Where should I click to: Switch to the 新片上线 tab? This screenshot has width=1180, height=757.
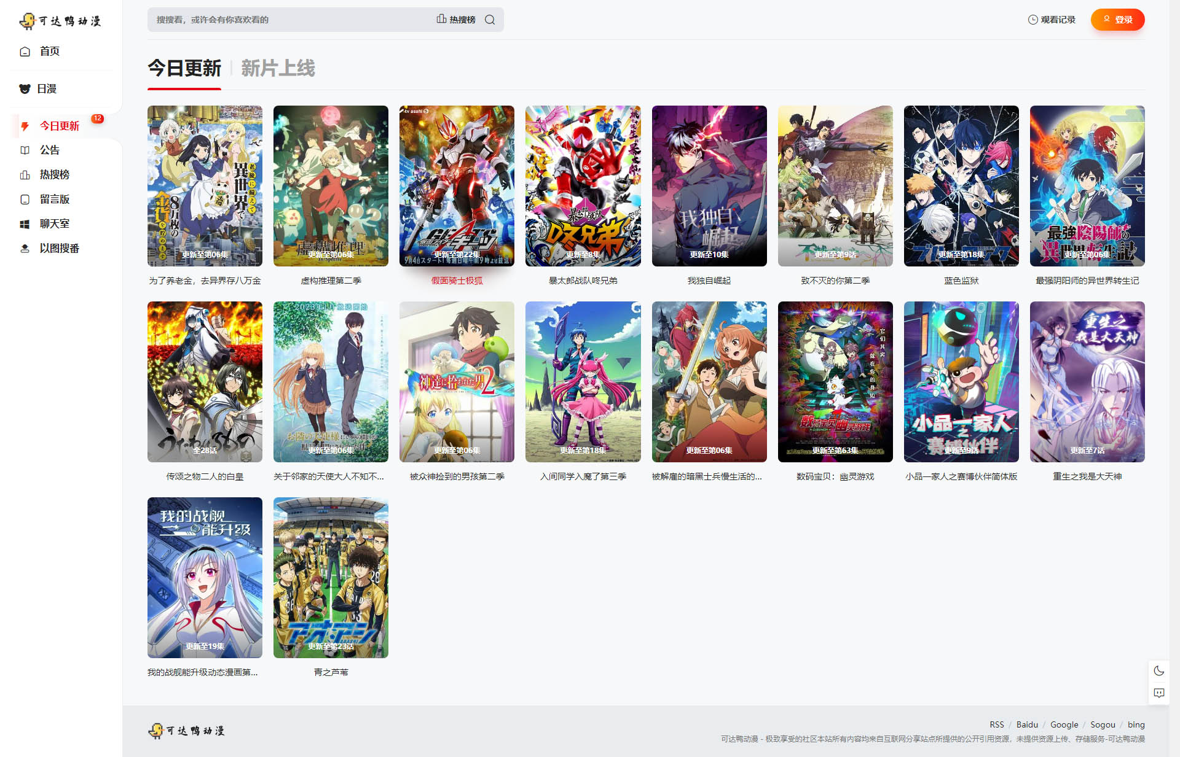278,68
